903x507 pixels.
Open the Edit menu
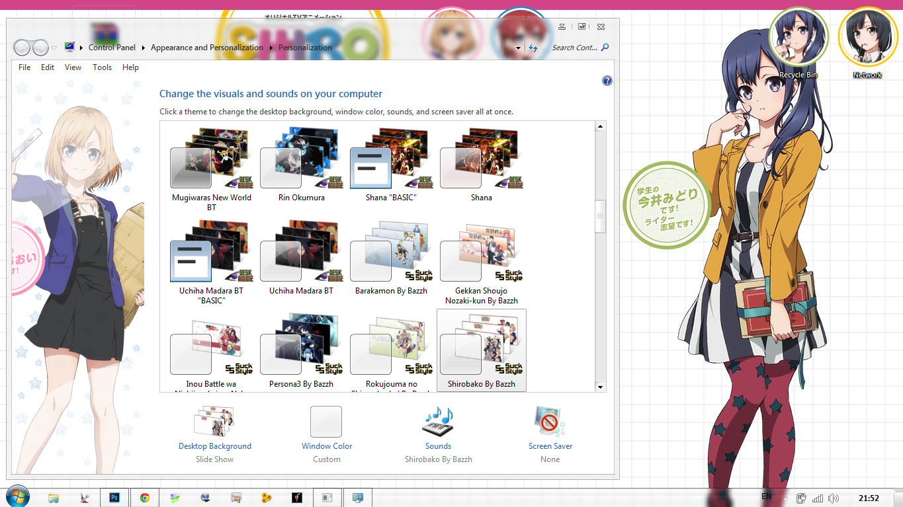click(x=48, y=67)
